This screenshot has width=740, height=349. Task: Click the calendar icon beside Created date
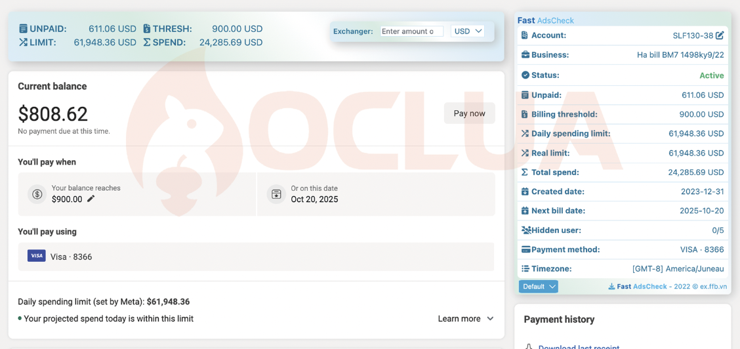(x=525, y=192)
